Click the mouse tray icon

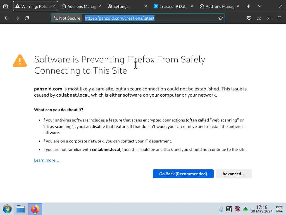pyautogui.click(x=221, y=209)
